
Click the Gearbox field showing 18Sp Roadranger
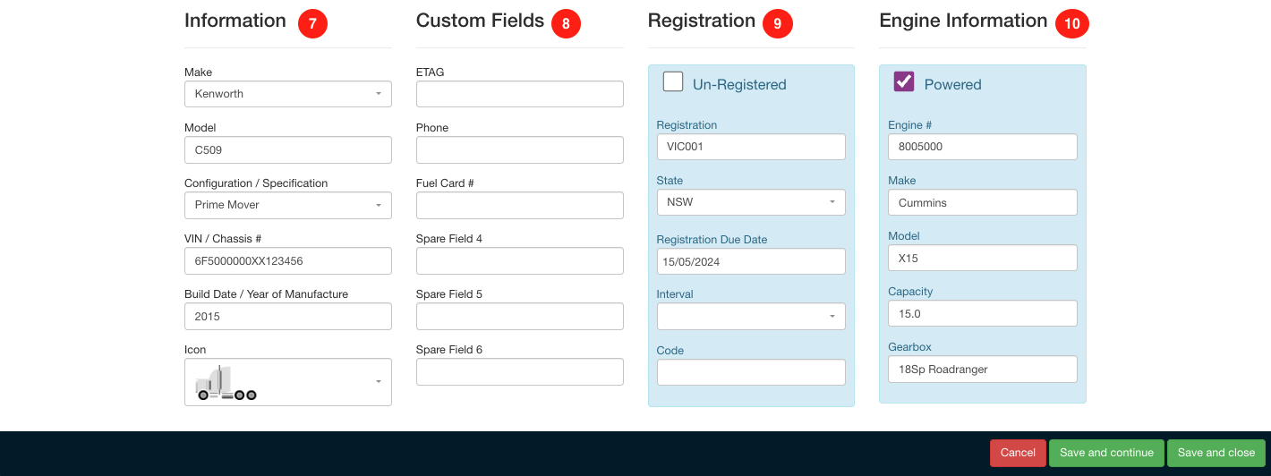point(983,369)
